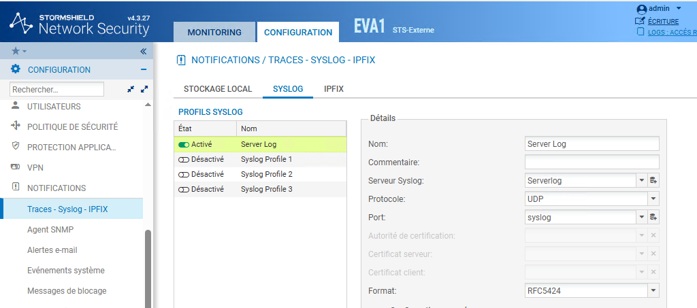Click the collapse all menus icon
The width and height of the screenshot is (697, 308).
point(131,89)
